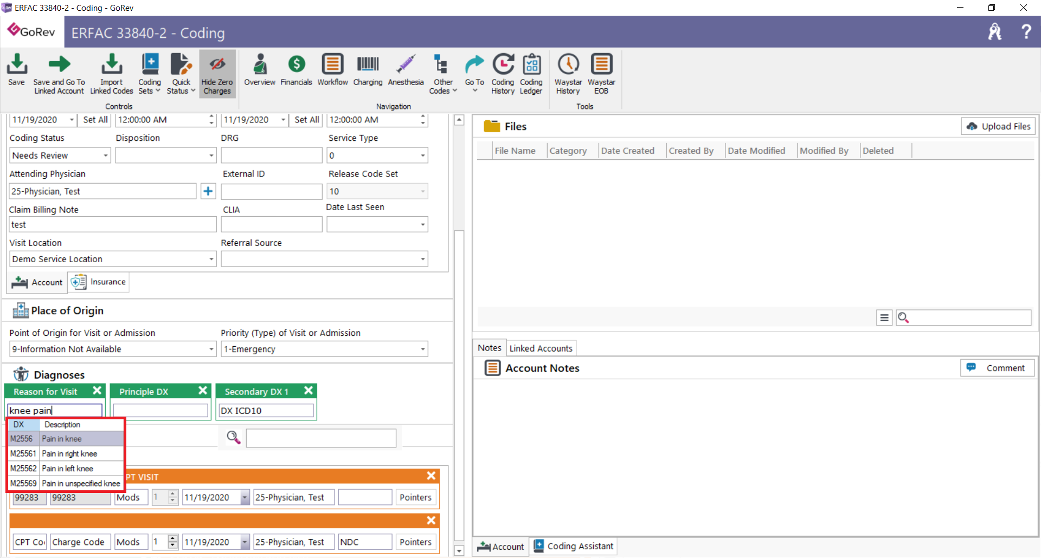Screen dimensions: 1041x558
Task: Switch to bottom Account tab in right panel
Action: tap(501, 547)
